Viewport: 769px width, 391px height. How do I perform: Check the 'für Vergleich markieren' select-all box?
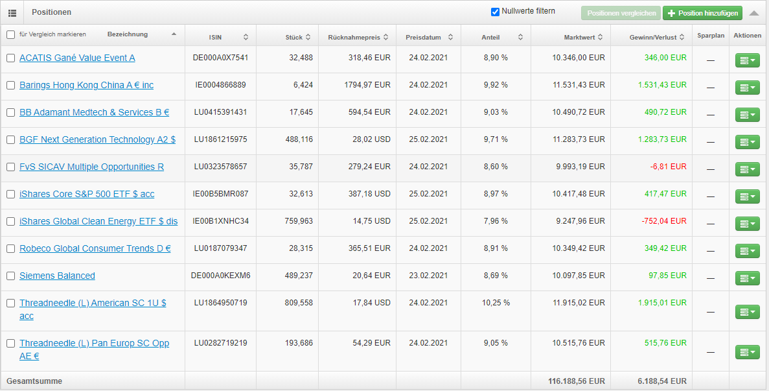11,35
